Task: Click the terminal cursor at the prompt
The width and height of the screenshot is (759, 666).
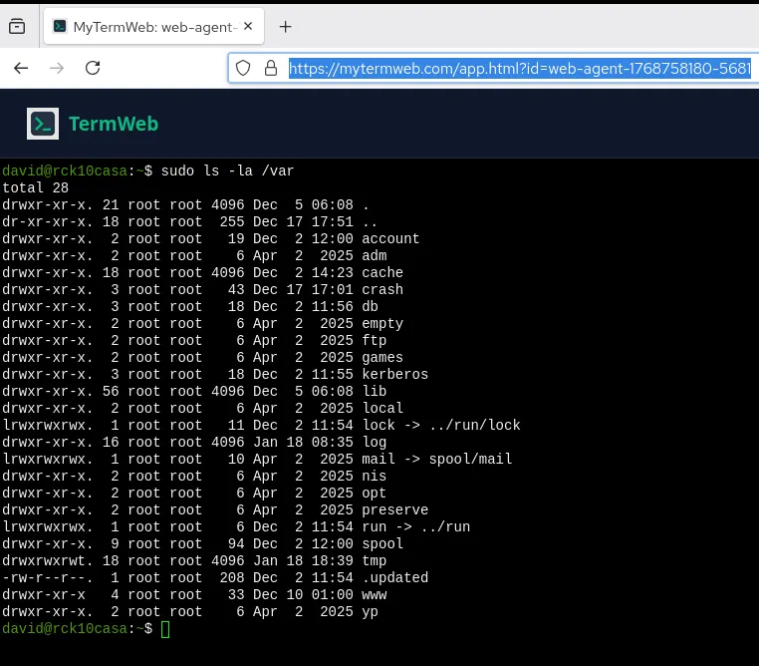Action: tap(165, 629)
